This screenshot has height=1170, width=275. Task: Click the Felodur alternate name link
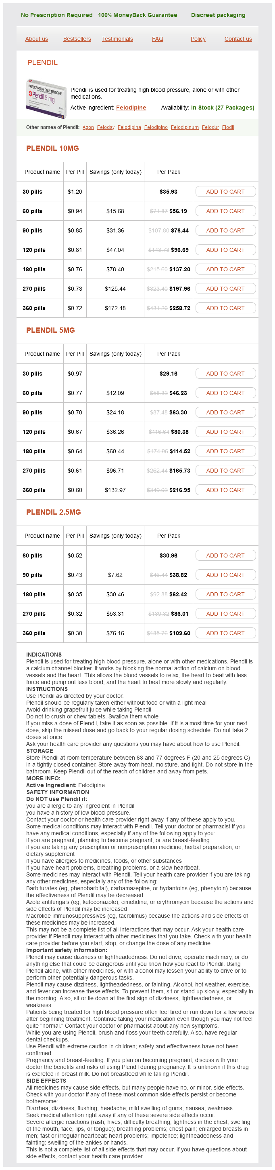210,127
